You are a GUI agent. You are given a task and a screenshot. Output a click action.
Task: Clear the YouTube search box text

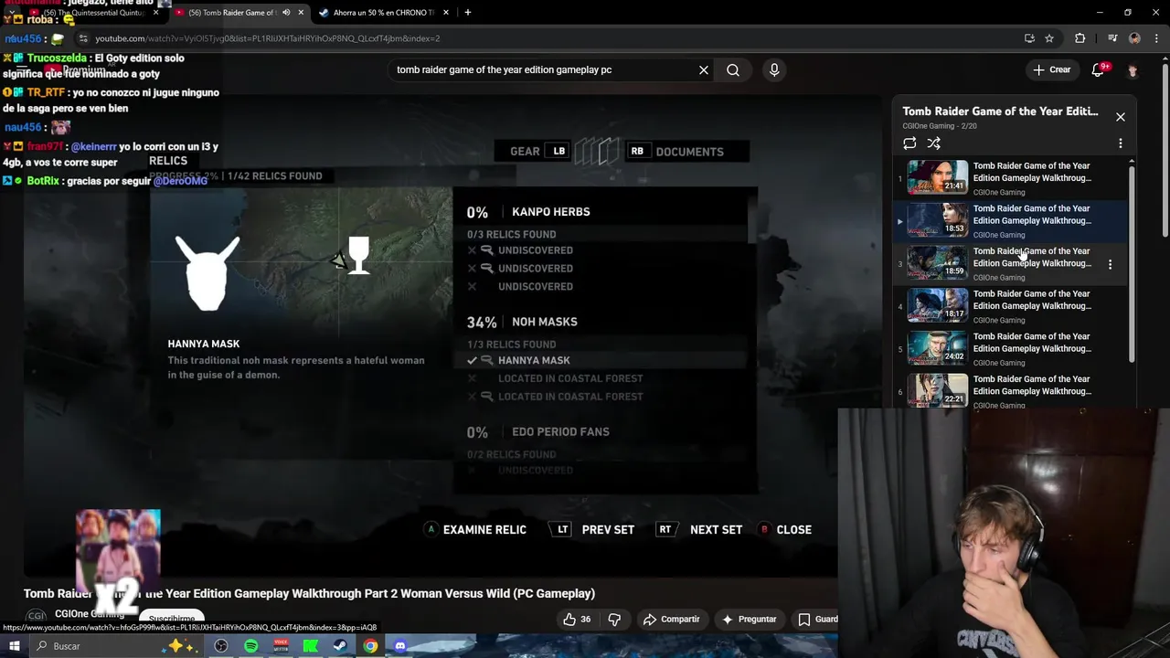[x=704, y=69]
